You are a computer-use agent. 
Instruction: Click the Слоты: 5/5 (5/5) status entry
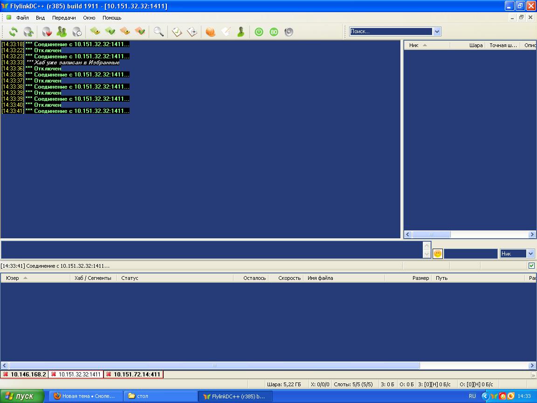[353, 384]
